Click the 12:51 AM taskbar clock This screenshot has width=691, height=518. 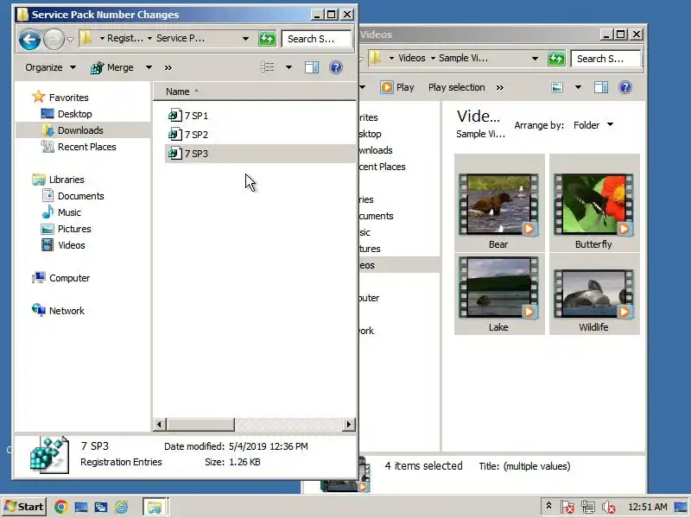pos(647,507)
